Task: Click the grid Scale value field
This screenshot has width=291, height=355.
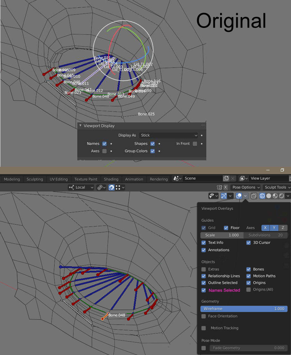Action: [222, 235]
